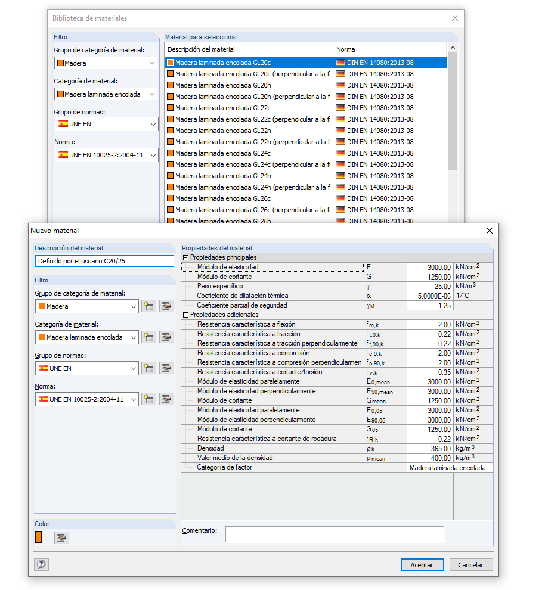Confirm with the Aceptar button

coord(422,565)
